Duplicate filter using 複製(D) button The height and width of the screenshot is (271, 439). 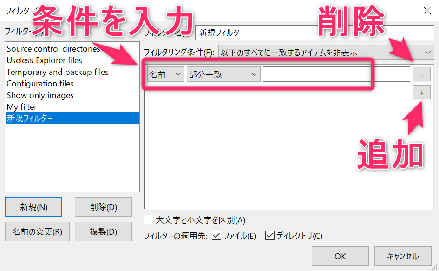[x=103, y=231]
